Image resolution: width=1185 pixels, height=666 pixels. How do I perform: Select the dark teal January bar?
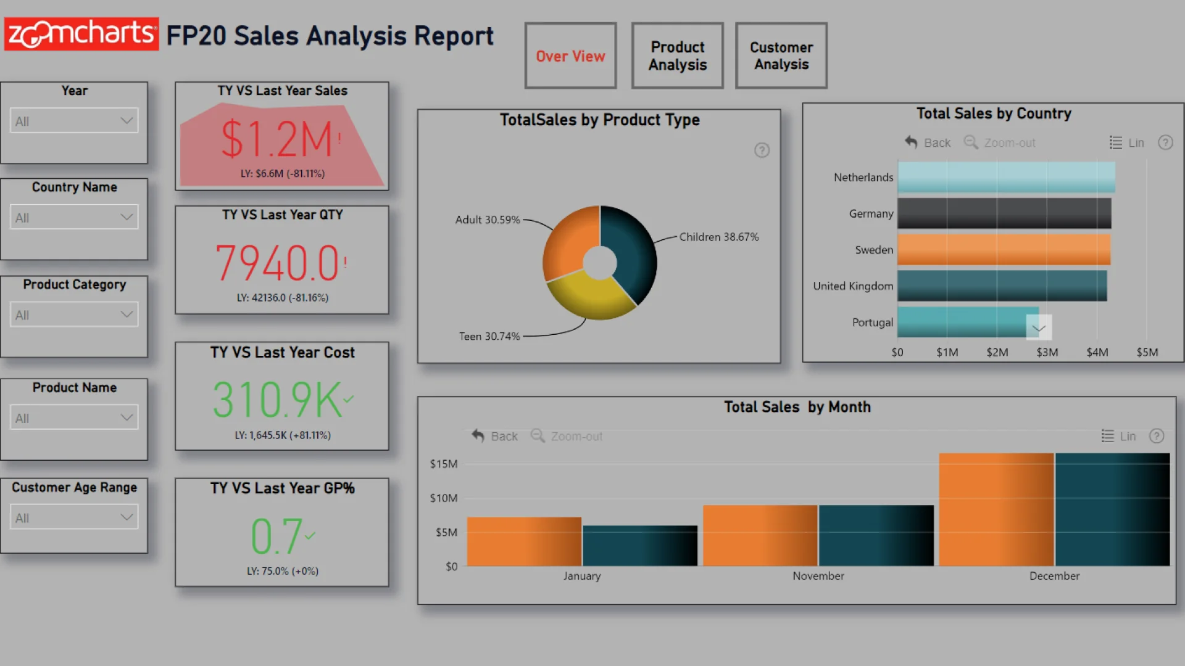(640, 546)
